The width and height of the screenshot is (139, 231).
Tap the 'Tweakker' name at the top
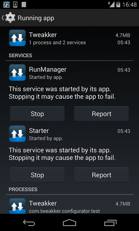(43, 35)
